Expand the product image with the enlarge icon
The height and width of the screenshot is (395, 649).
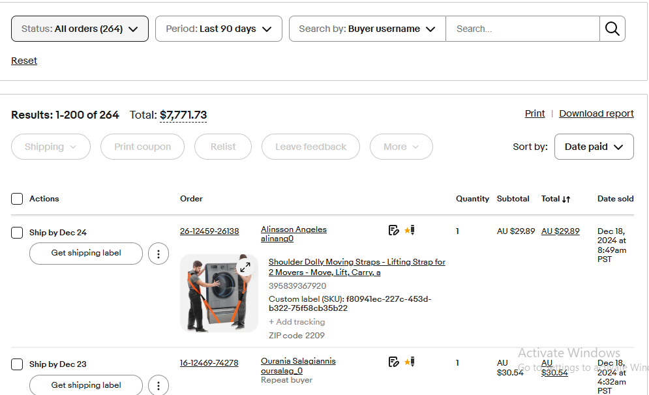click(245, 267)
